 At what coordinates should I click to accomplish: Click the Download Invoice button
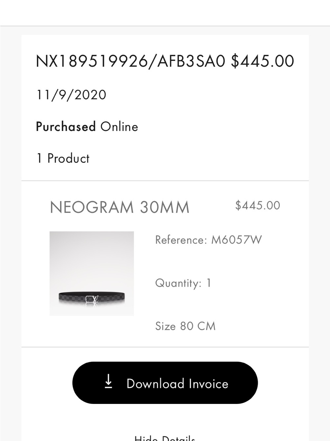tap(165, 383)
